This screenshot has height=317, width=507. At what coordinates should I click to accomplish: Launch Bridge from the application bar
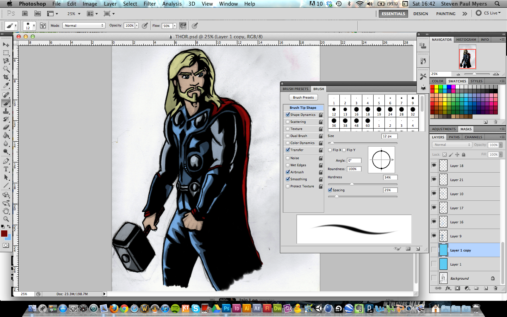click(25, 14)
